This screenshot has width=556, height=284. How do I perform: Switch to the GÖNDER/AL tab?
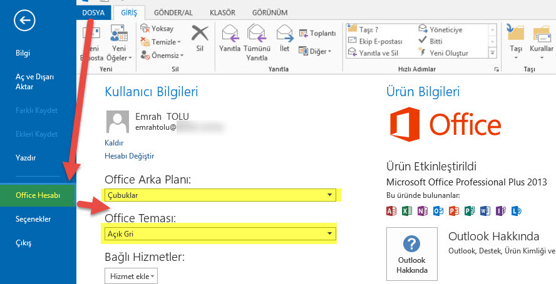pos(173,12)
